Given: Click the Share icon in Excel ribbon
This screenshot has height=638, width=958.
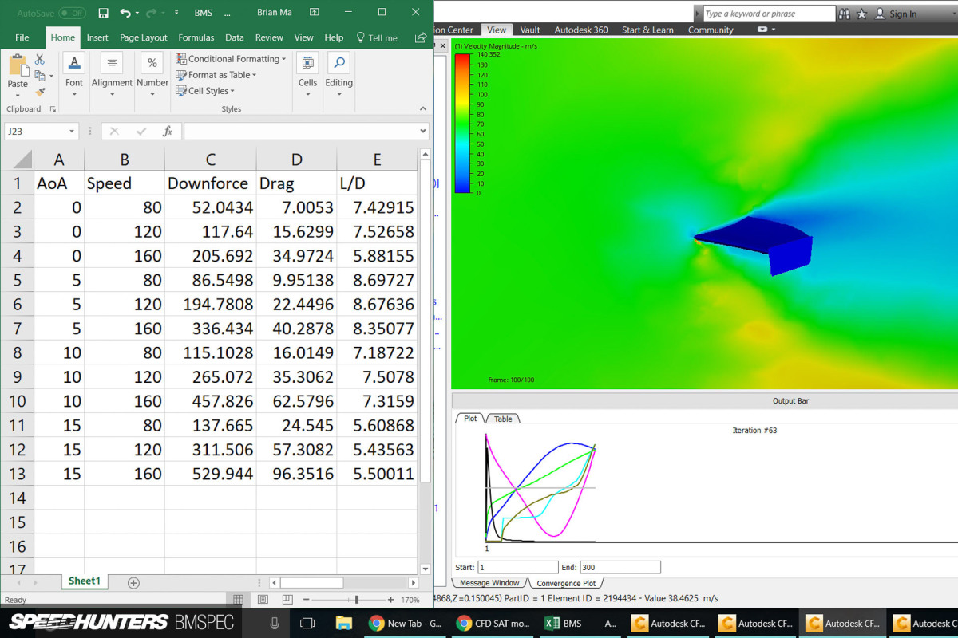Looking at the screenshot, I should tap(420, 37).
